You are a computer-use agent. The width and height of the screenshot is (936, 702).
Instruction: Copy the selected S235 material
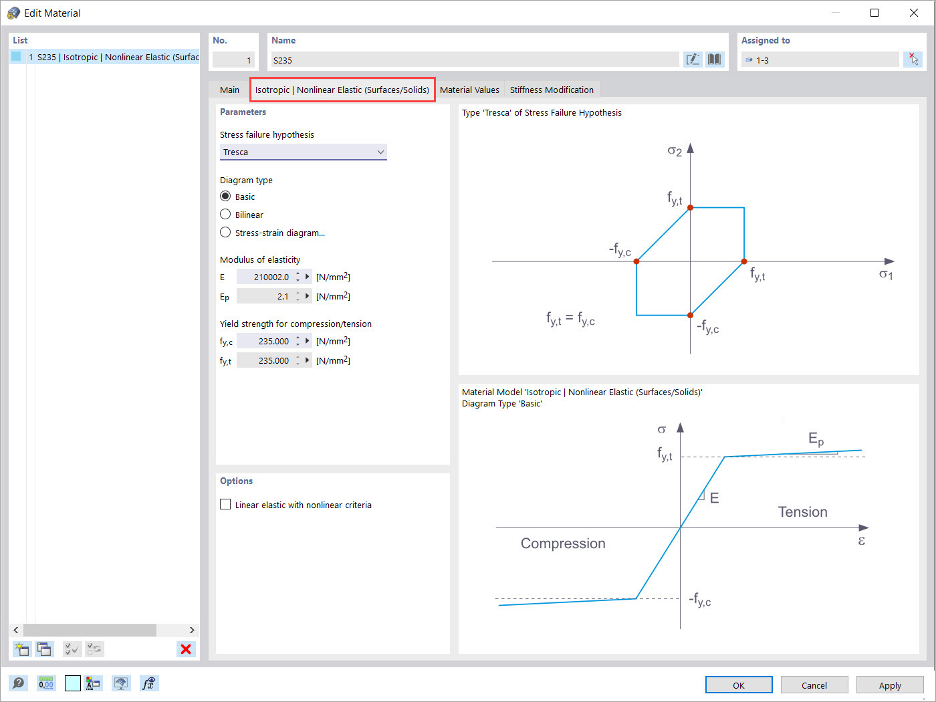(44, 649)
